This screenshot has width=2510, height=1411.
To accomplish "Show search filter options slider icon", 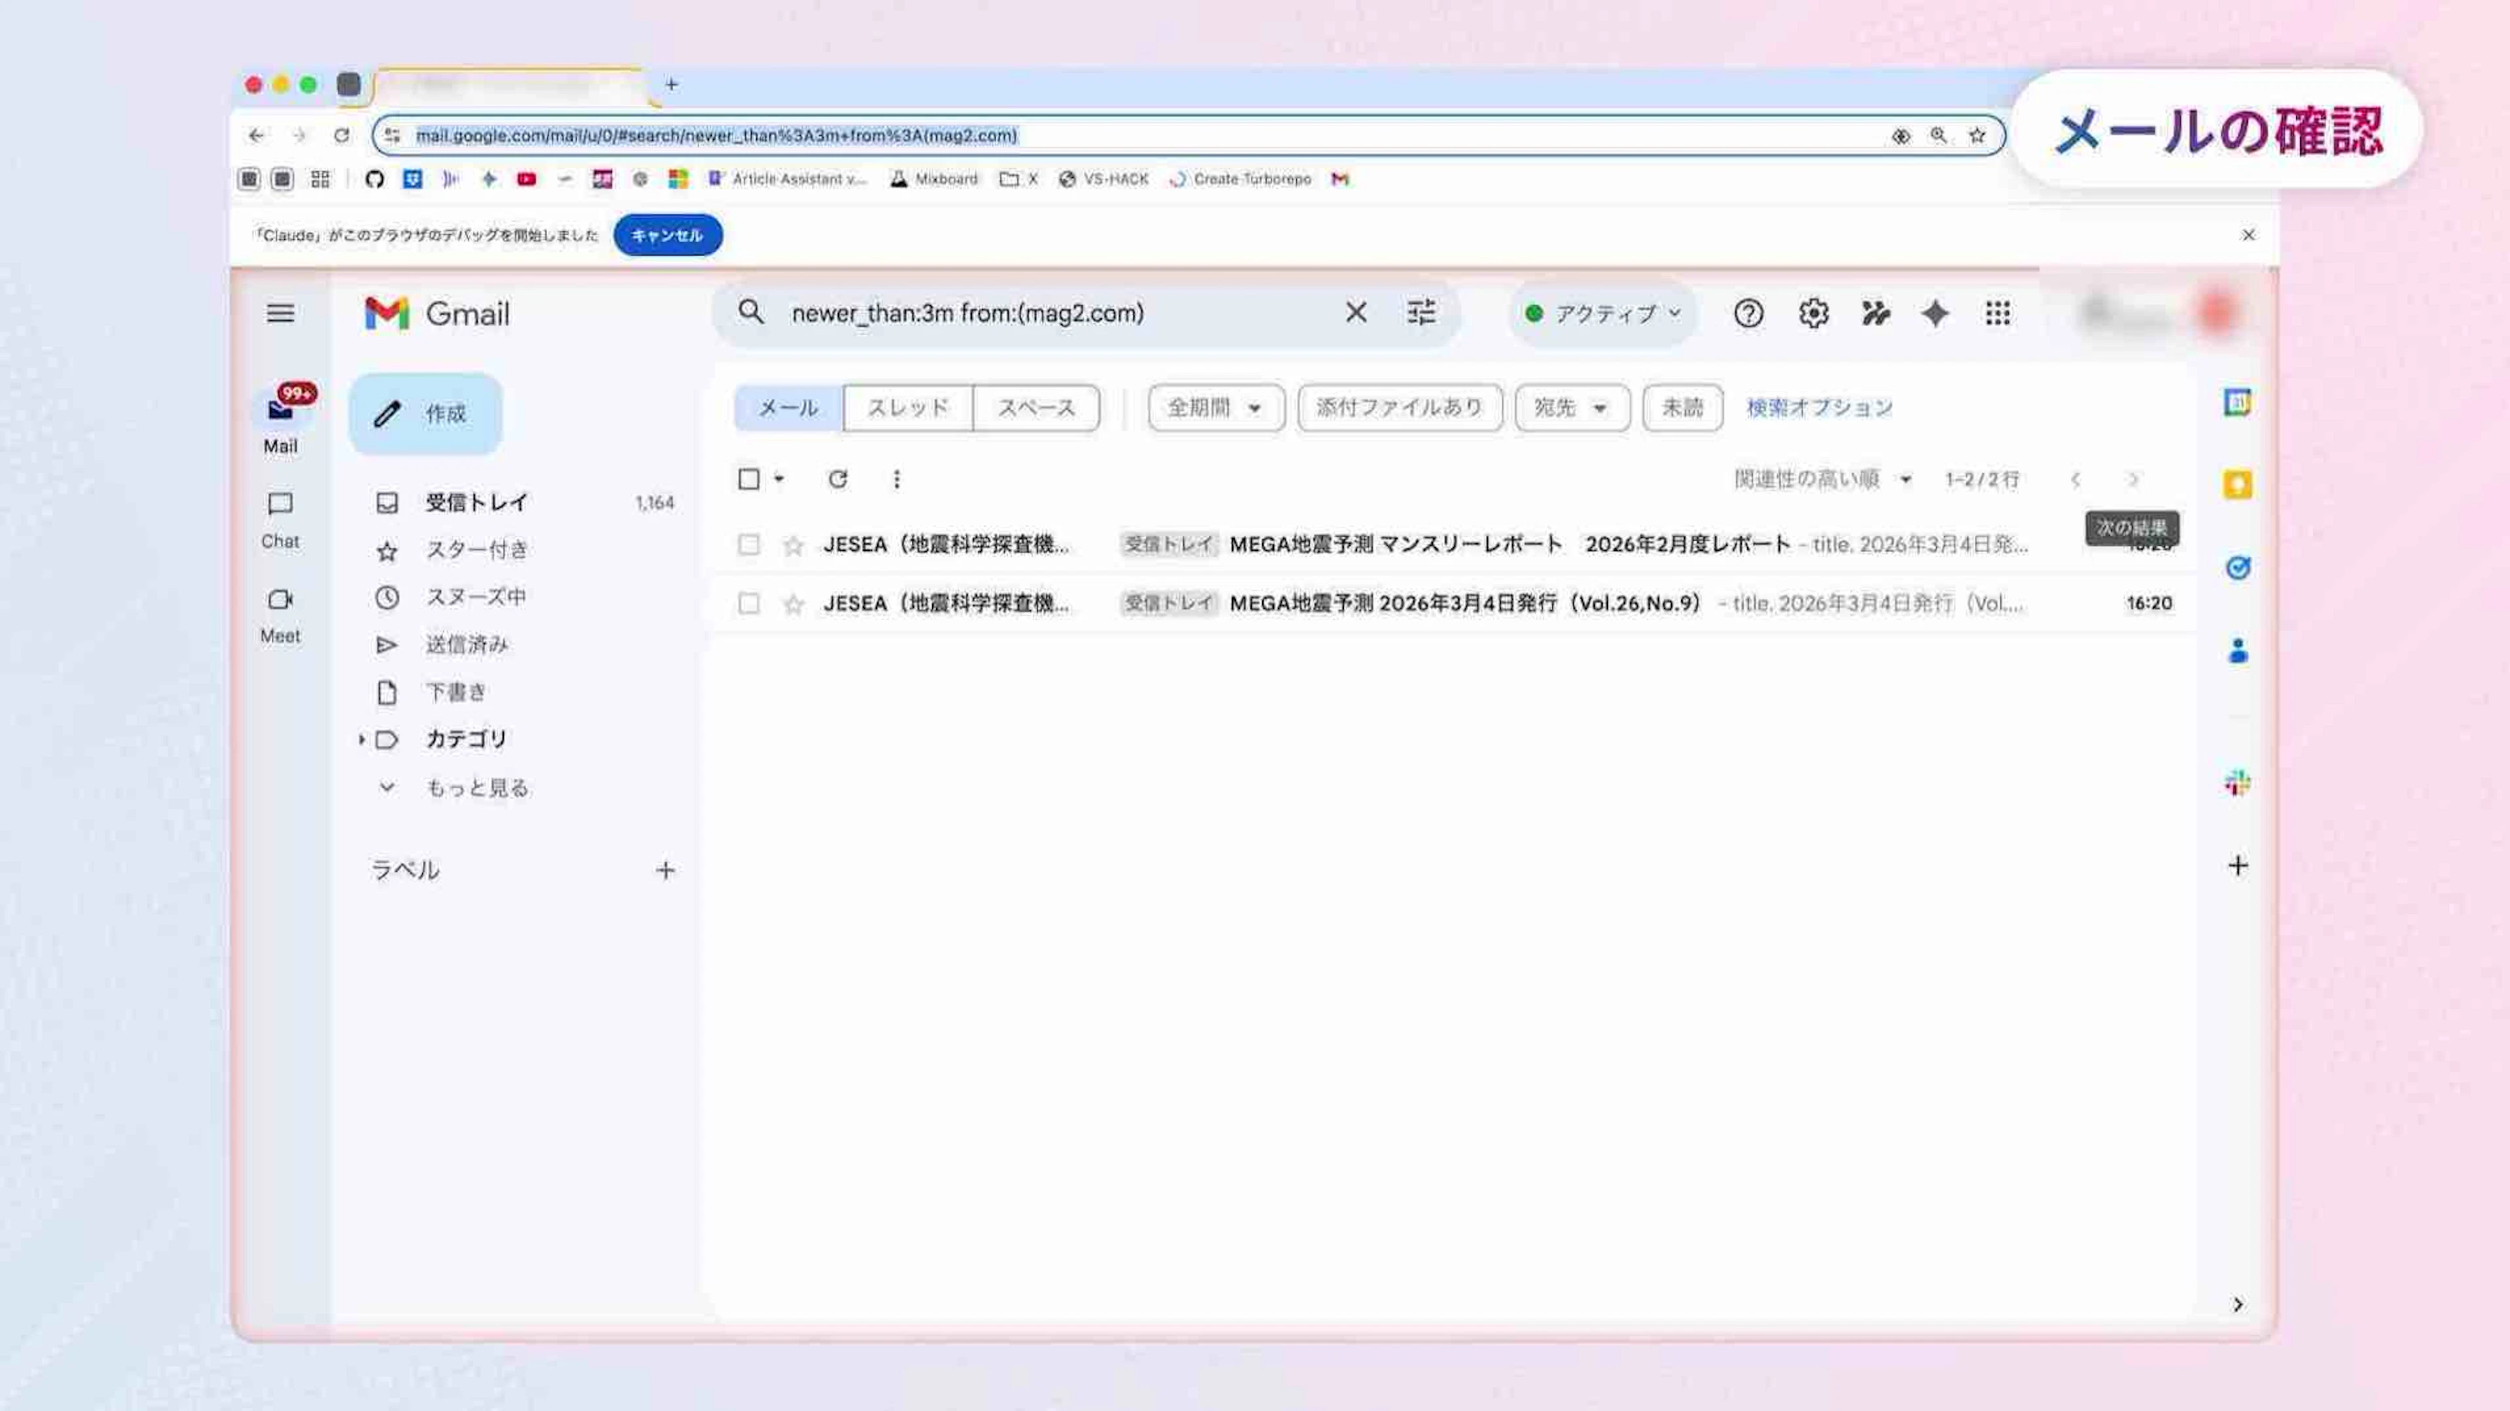I will pos(1420,313).
